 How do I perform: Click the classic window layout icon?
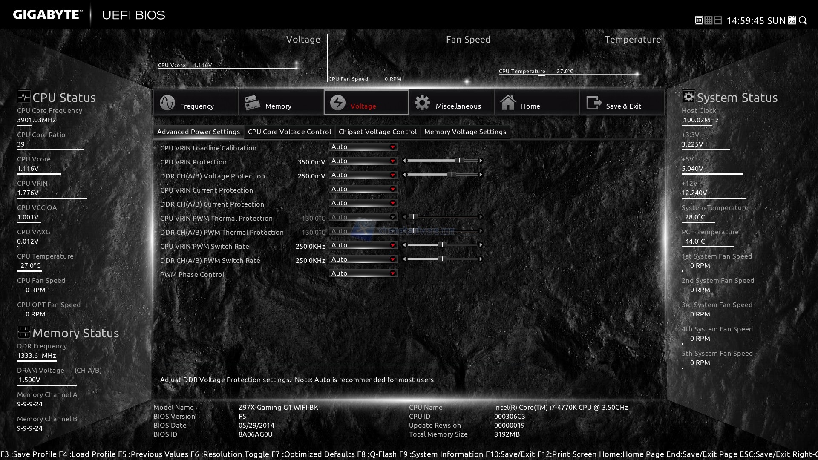point(717,20)
